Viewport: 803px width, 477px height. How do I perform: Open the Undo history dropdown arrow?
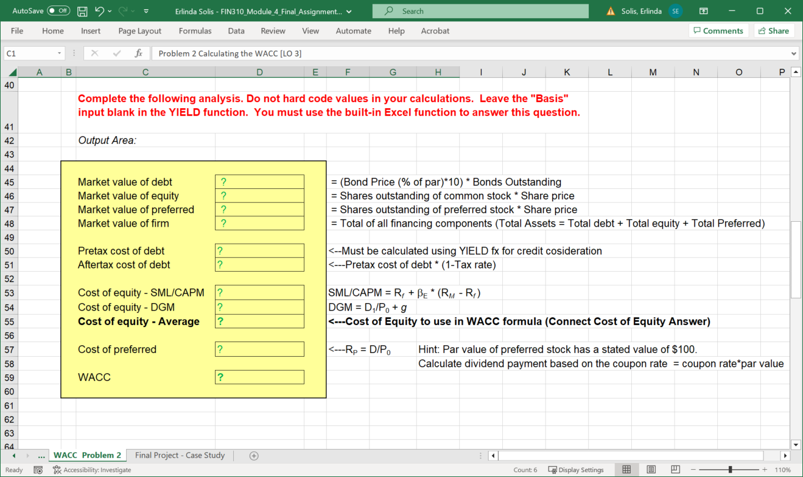coord(110,11)
